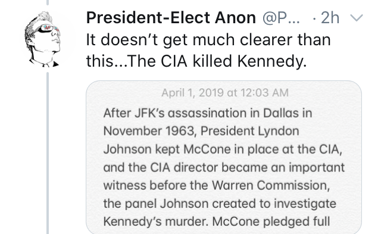The image size is (381, 234).
Task: Tap the line 'After JFK's assassination in Dallas in'
Action: pos(208,114)
